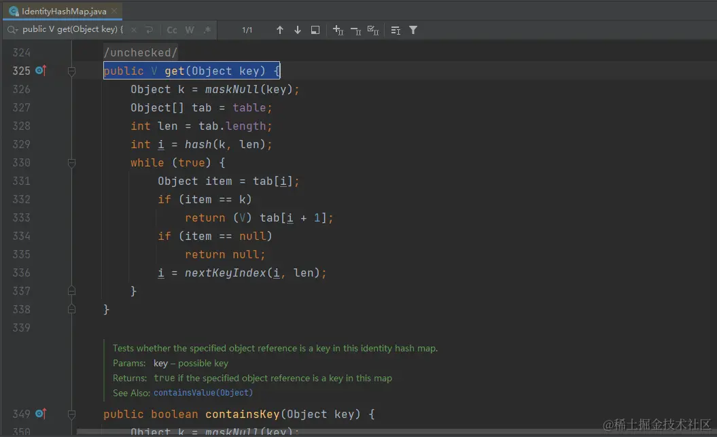
Task: Click 'Object item = tab[i];' line
Action: (x=228, y=181)
